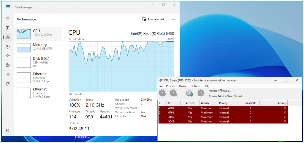Viewport: 304px width, 143px height.
Task: Select Ethernet0 network entry
Action: click(38, 78)
